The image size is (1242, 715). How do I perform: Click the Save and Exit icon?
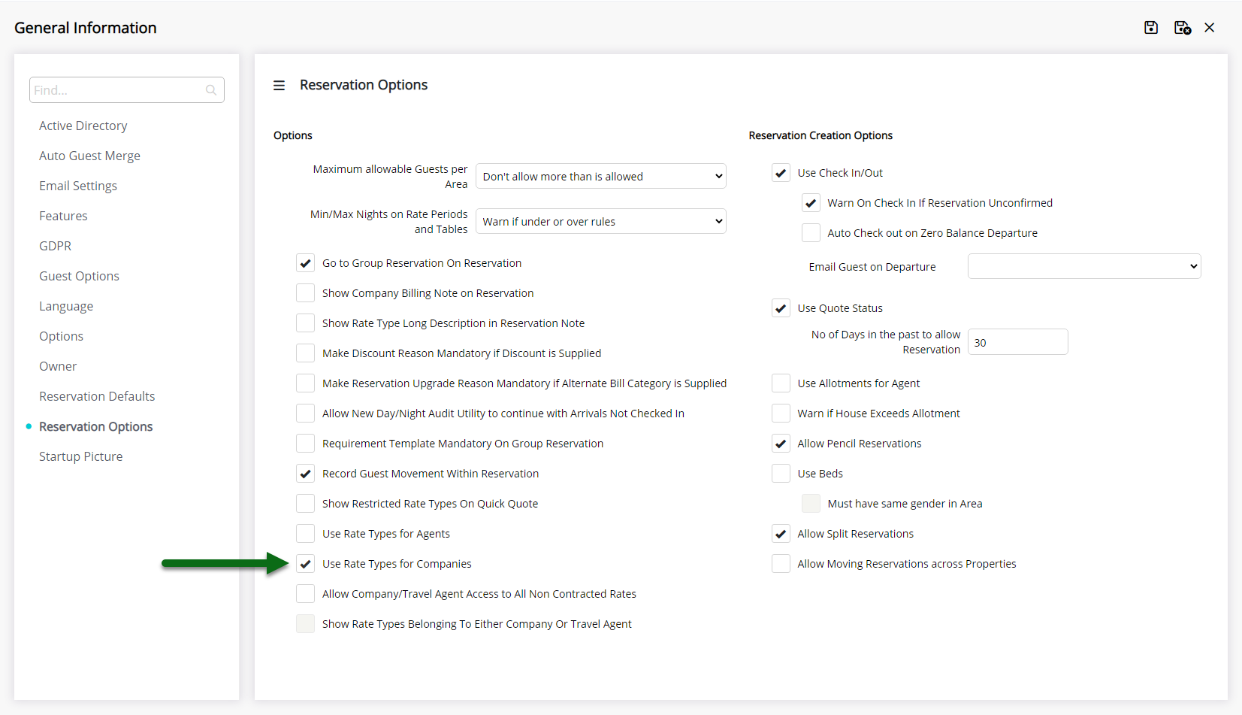(1183, 28)
